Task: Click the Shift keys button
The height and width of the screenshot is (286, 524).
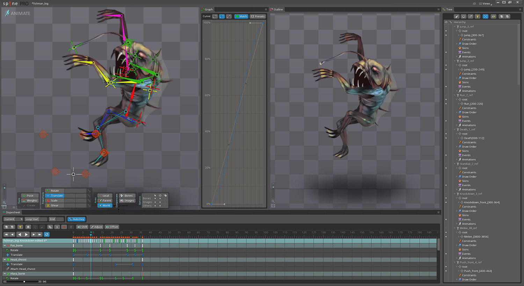Action: (82, 227)
